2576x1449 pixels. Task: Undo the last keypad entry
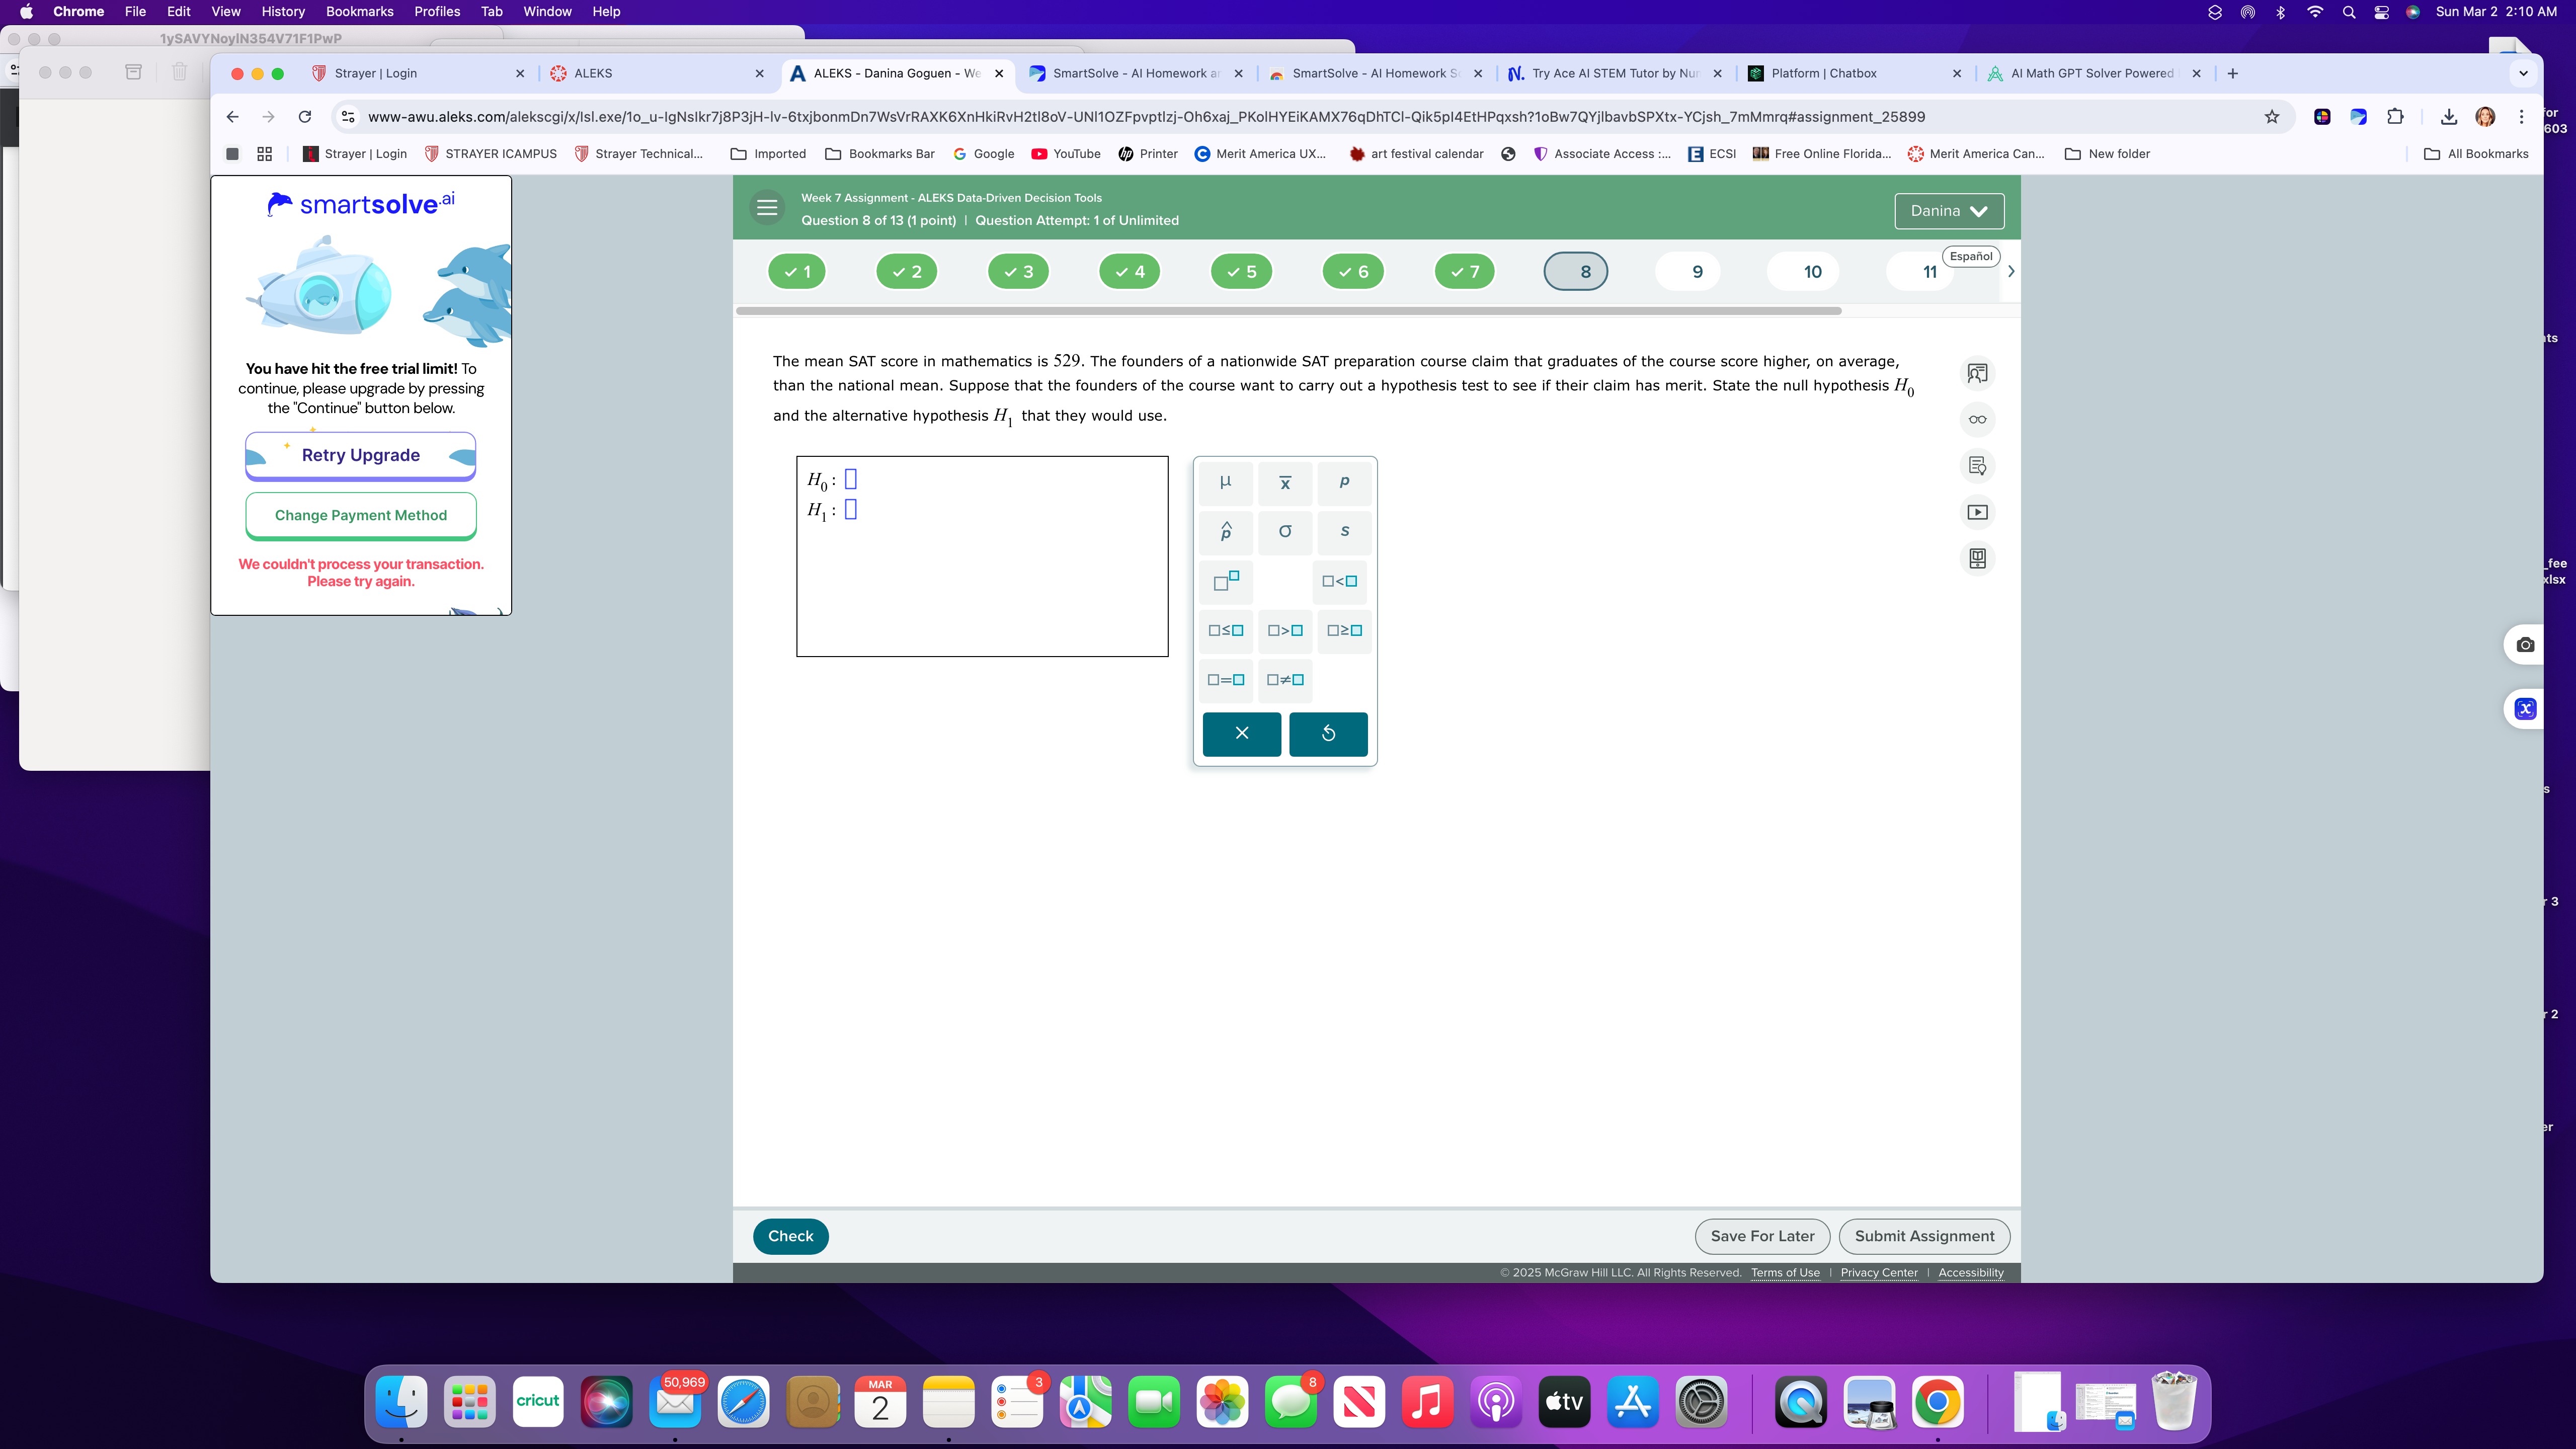pyautogui.click(x=1328, y=733)
